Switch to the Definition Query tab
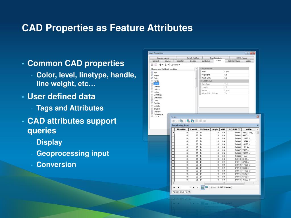The width and height of the screenshot is (291, 218). pyautogui.click(x=234, y=61)
